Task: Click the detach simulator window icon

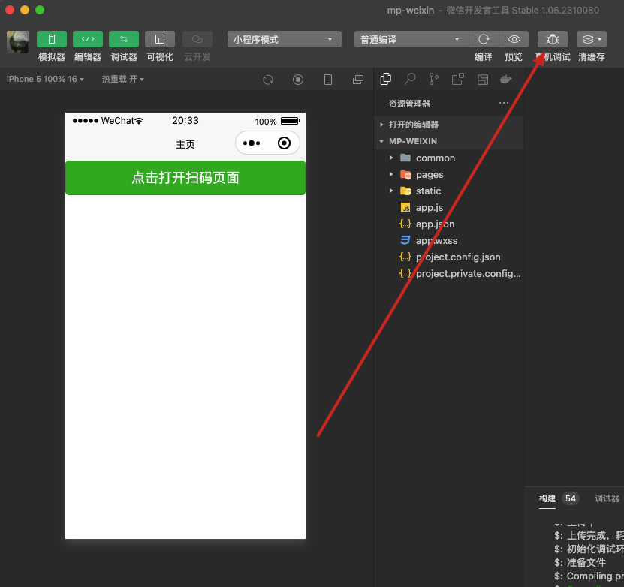Action: tap(358, 80)
